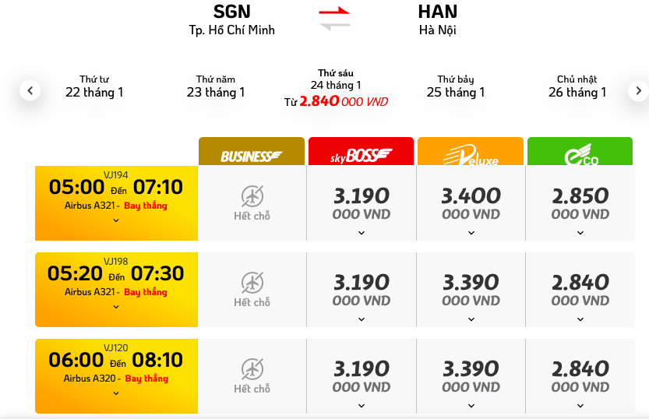Select the SkyBoss fare class header
The image size is (649, 419).
(x=361, y=152)
